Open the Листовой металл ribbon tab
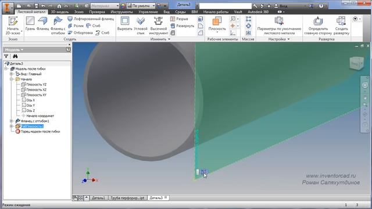This screenshot has width=372, height=209. click(x=31, y=12)
